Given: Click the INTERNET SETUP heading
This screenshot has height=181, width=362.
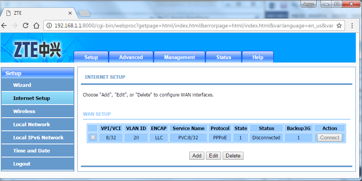Looking at the screenshot, I should click(105, 77).
